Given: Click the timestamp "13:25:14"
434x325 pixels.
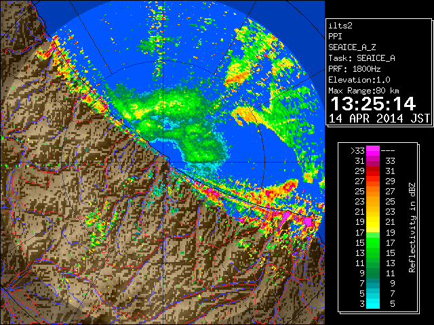Looking at the screenshot, I should (x=373, y=104).
